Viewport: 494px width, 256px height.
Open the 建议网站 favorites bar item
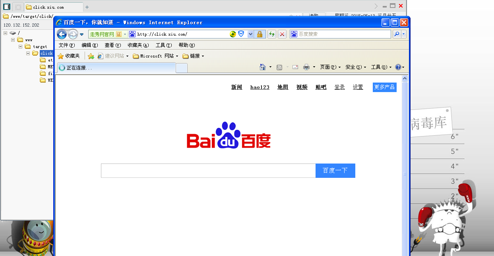click(113, 56)
